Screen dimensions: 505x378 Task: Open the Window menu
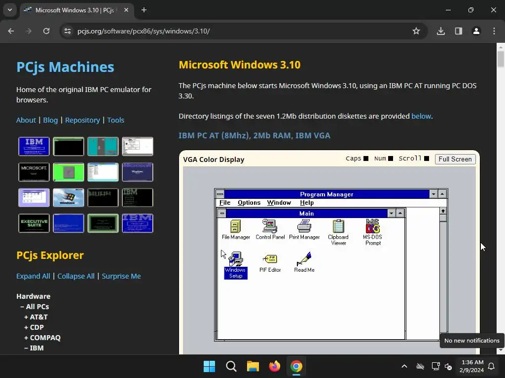click(279, 202)
